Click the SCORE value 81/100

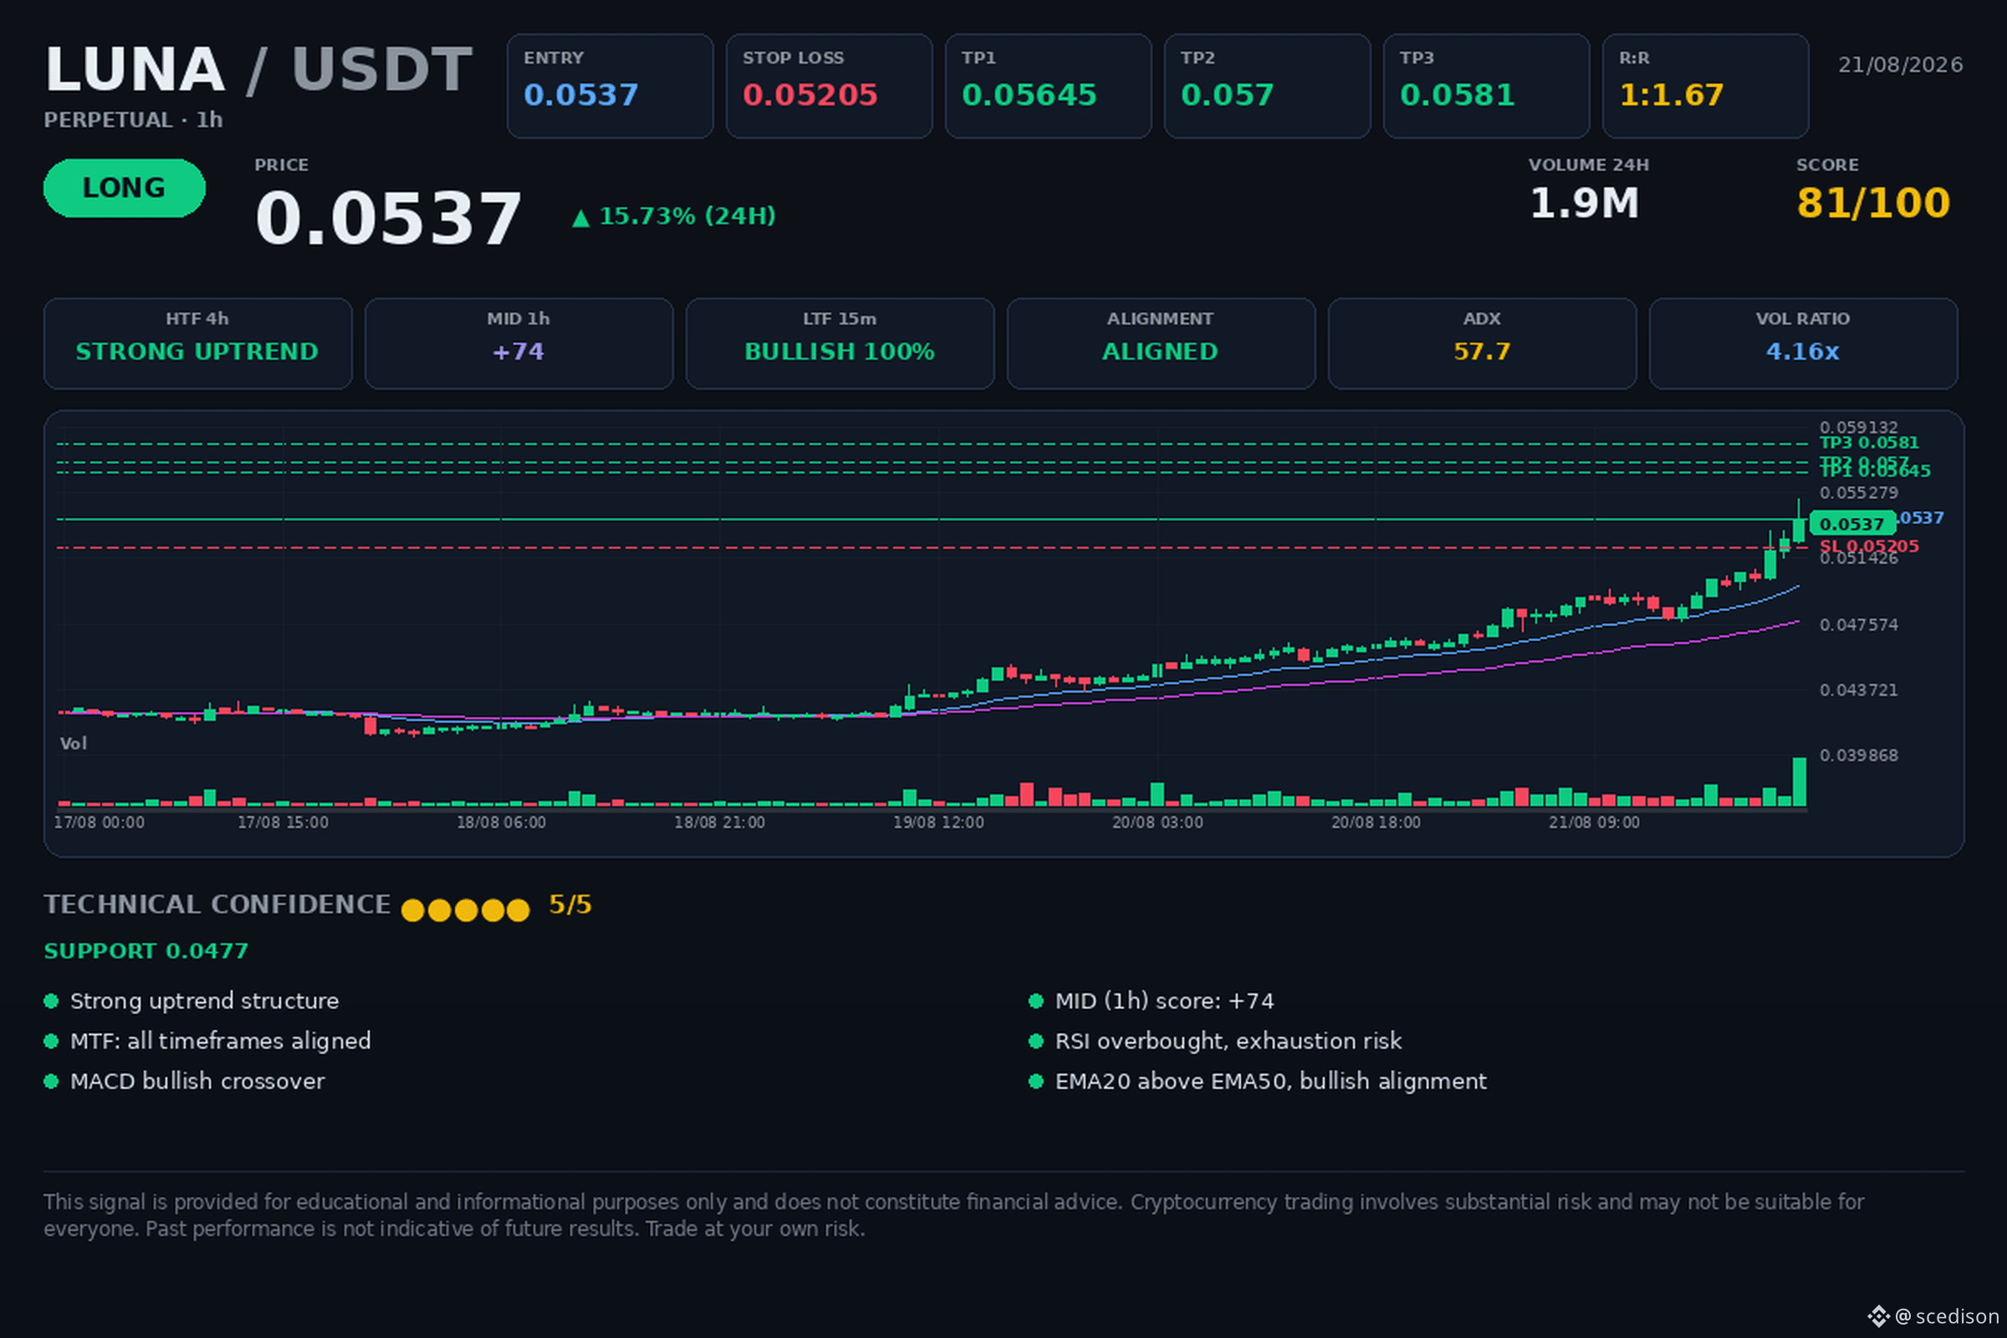tap(1874, 203)
